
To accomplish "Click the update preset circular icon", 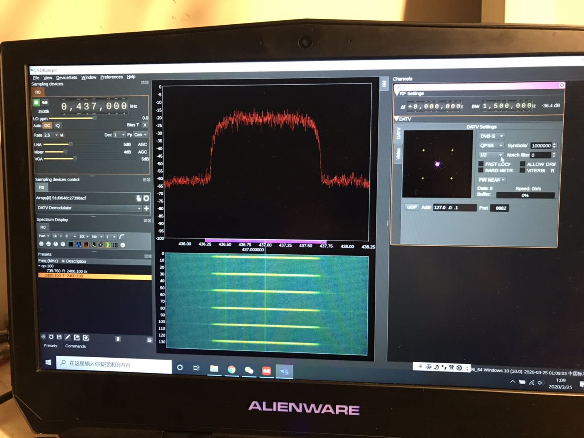I will point(51,337).
